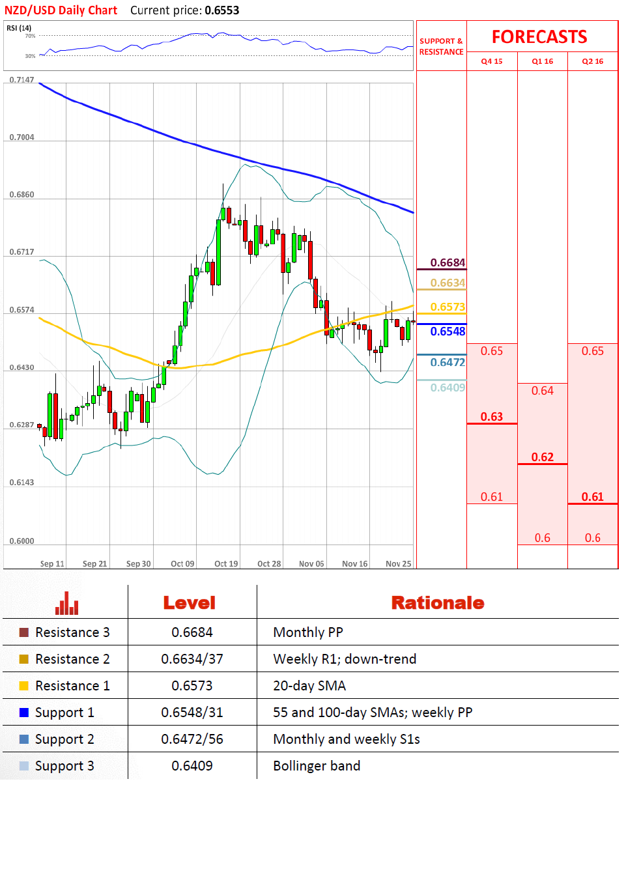Click the RSI 30% threshold label
The image size is (626, 891).
[x=30, y=56]
